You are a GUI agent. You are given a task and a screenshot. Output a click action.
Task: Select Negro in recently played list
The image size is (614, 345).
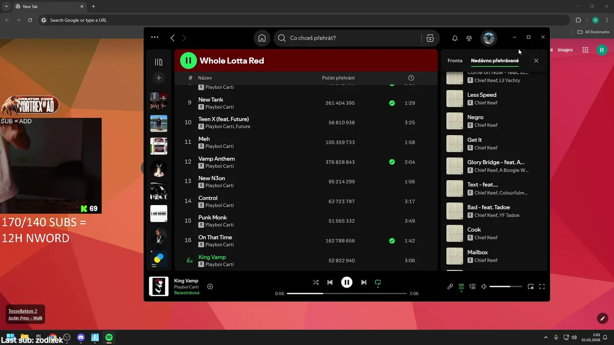pyautogui.click(x=494, y=121)
